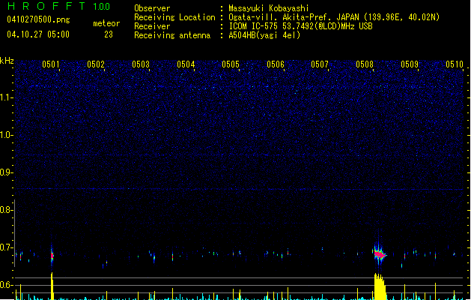Click the 'meteor' count label
This screenshot has height=300, width=471.
point(106,23)
